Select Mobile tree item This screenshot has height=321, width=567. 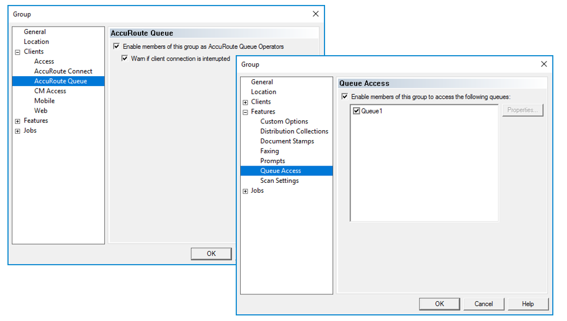[45, 101]
